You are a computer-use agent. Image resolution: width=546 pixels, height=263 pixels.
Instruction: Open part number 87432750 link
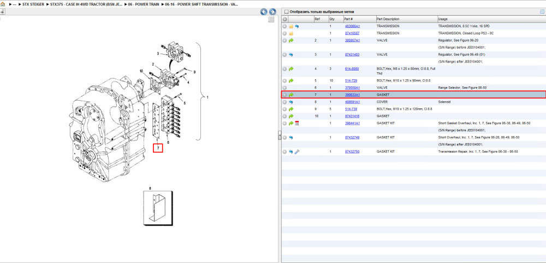(x=352, y=152)
